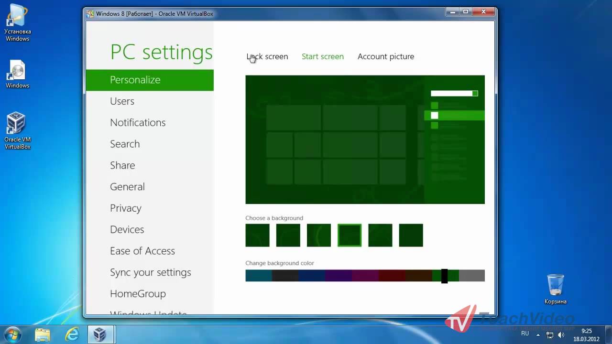Activate the VirtualBox taskbar button
612x344 pixels.
click(100, 334)
